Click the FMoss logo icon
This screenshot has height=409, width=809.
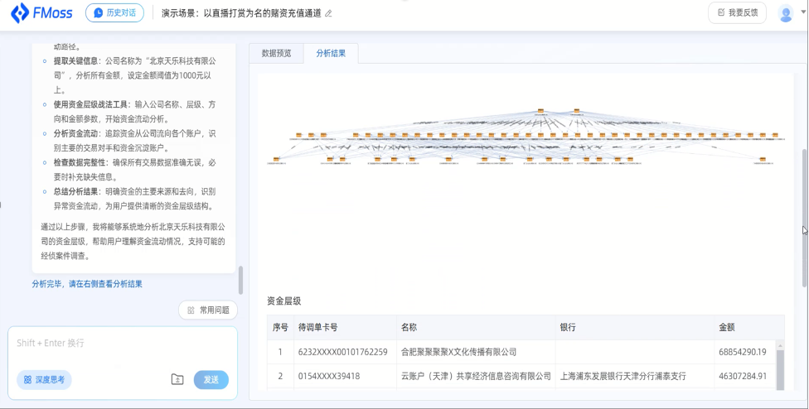[20, 13]
